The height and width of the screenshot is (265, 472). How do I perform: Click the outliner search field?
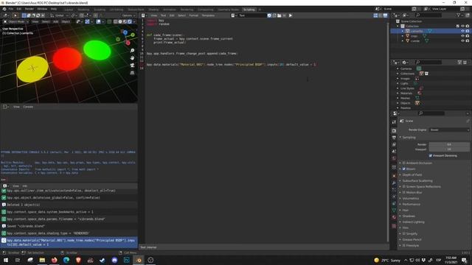(x=428, y=15)
